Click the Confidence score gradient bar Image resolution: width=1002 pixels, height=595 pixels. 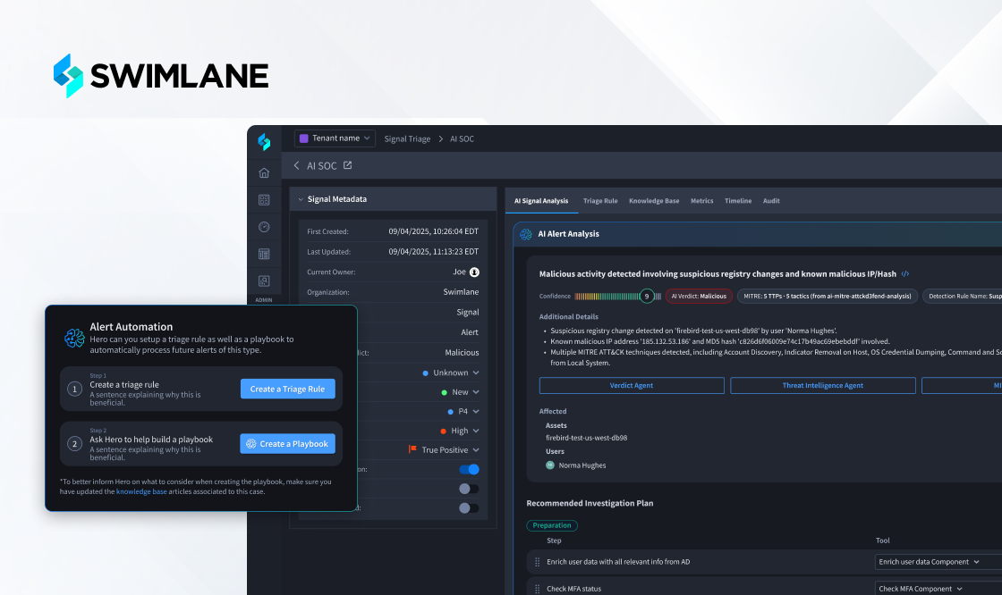tap(605, 297)
